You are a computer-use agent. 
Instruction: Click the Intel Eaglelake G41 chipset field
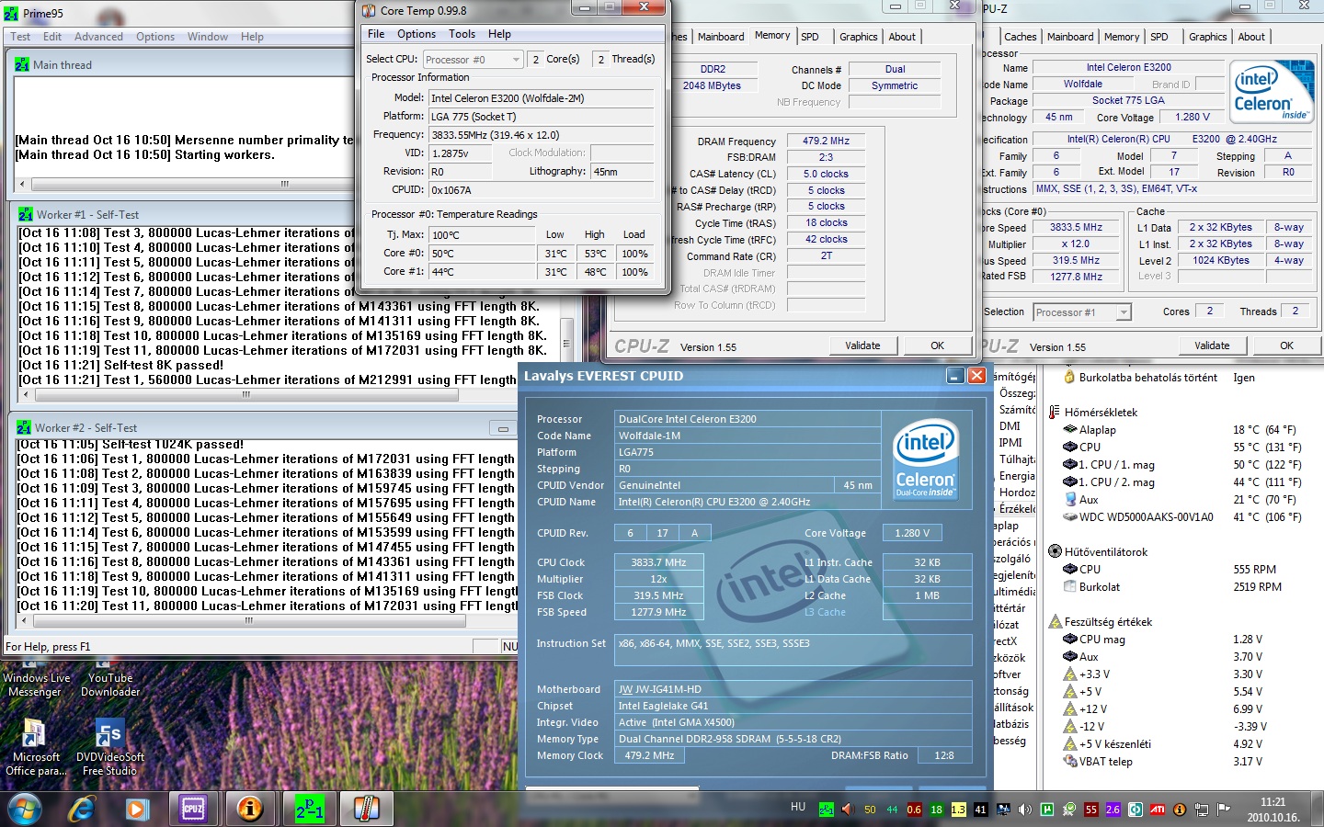tap(793, 706)
